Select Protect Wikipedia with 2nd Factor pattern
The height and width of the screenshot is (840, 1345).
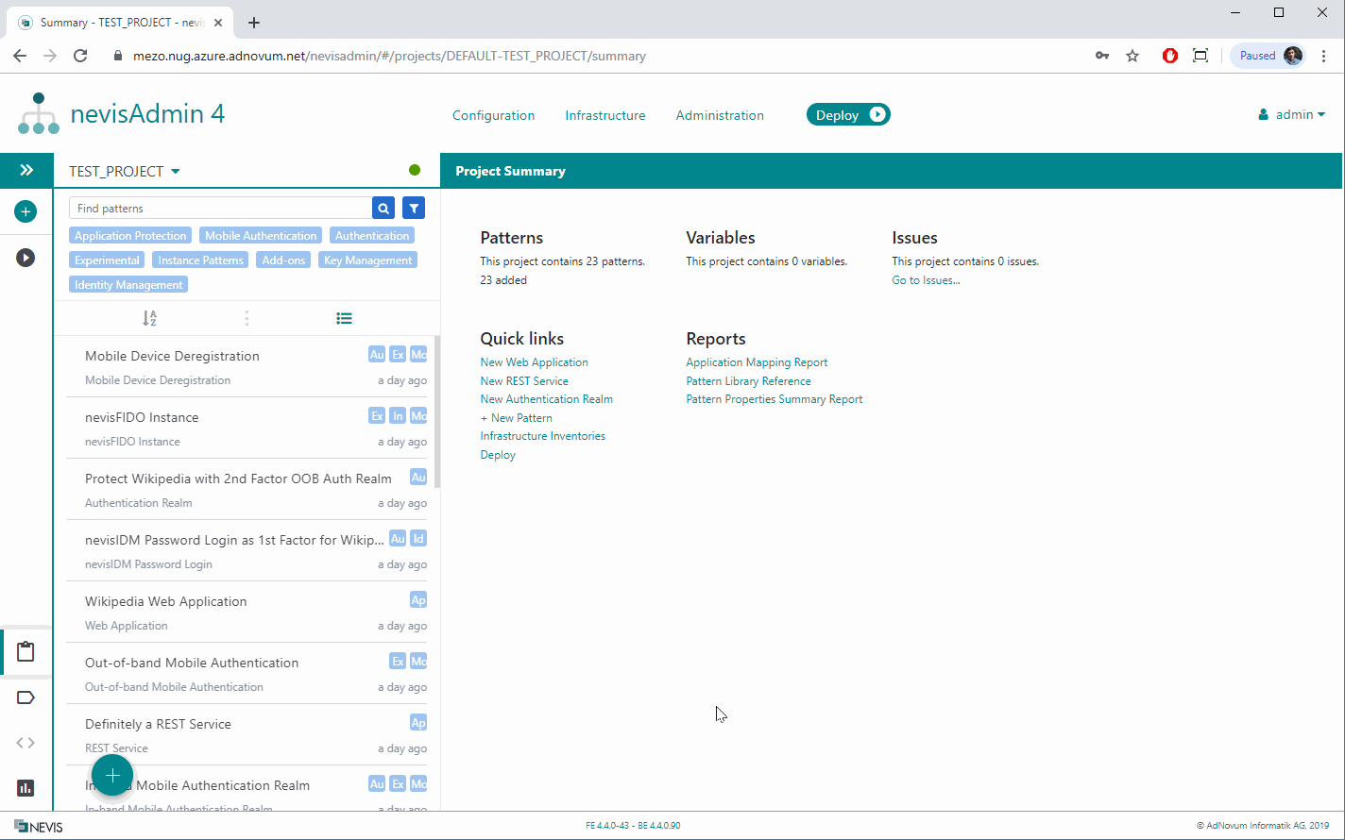(247, 489)
